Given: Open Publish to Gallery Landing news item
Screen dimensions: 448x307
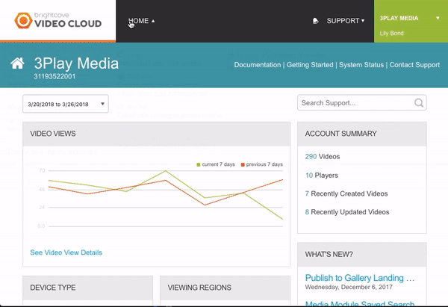Looking at the screenshot, I should 360,278.
